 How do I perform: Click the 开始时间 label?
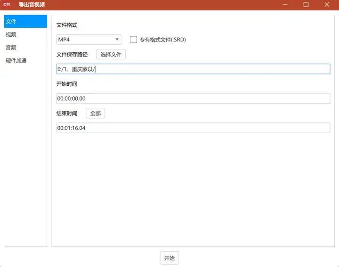67,84
